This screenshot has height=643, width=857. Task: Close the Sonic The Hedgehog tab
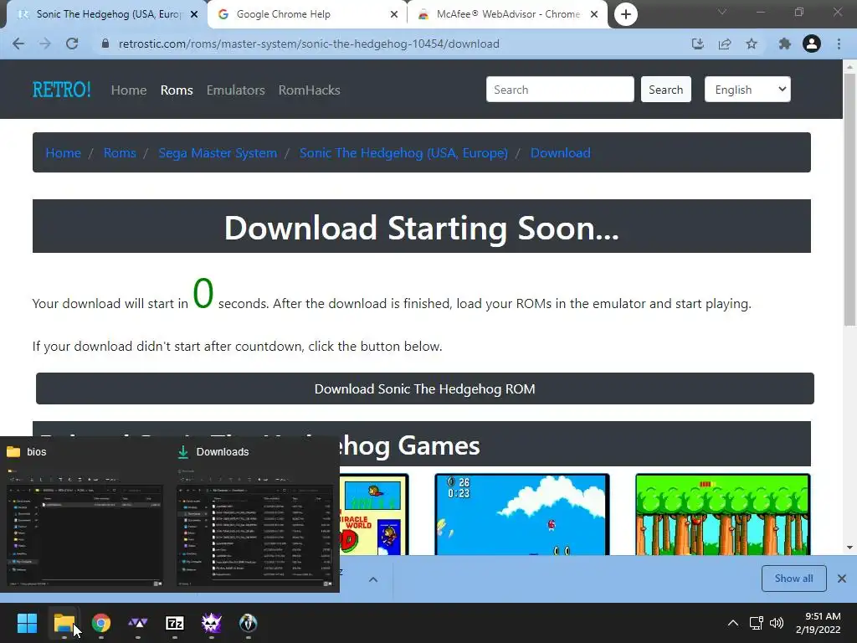click(194, 14)
